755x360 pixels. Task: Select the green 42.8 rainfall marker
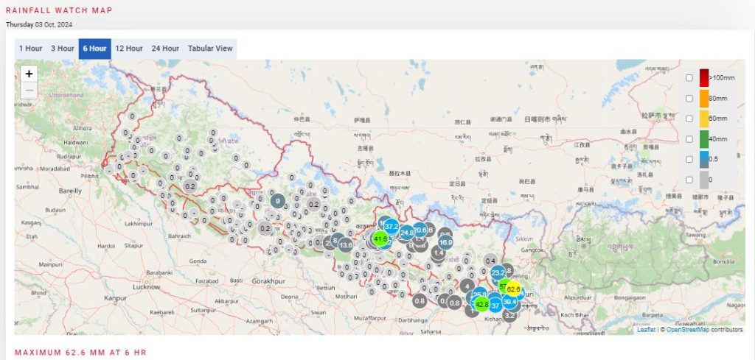click(481, 303)
